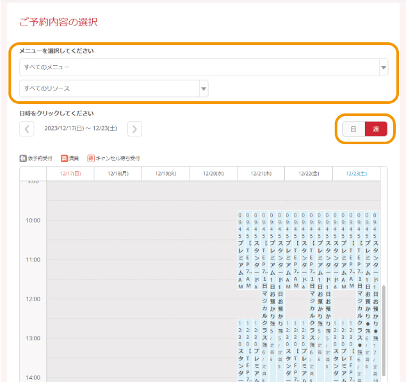Screen dimensions: 406x382
Task: Select last 09:45 スタンダード1日お預かり slot on 12/23
Action: coord(376,297)
